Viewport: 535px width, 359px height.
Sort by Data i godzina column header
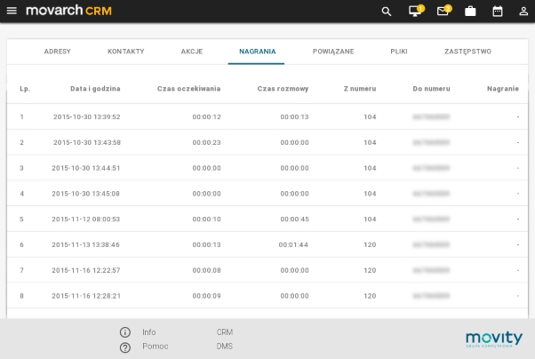[x=95, y=89]
